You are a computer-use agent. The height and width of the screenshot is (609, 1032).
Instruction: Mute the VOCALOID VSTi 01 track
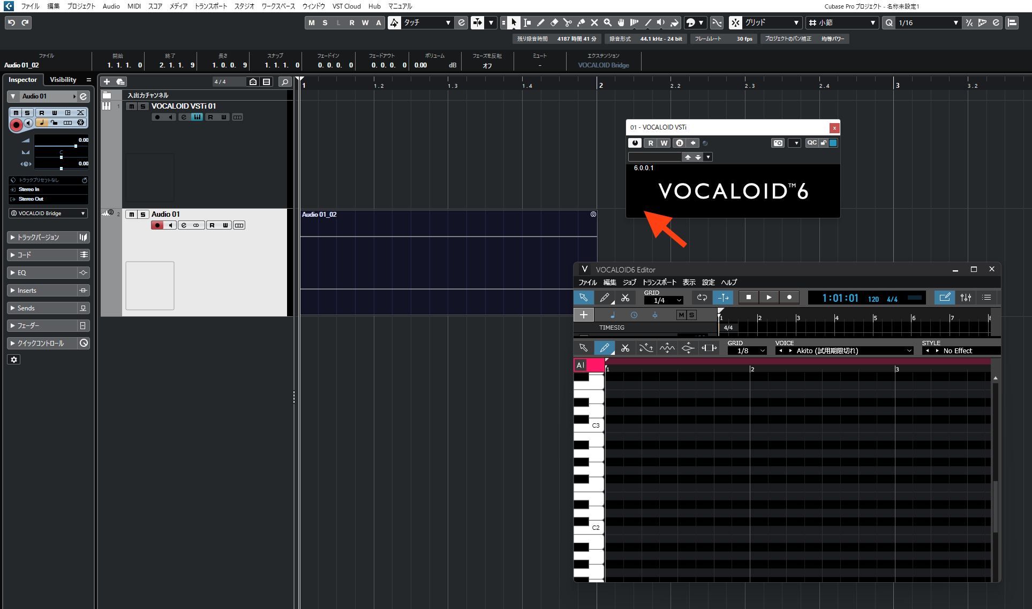pos(131,106)
